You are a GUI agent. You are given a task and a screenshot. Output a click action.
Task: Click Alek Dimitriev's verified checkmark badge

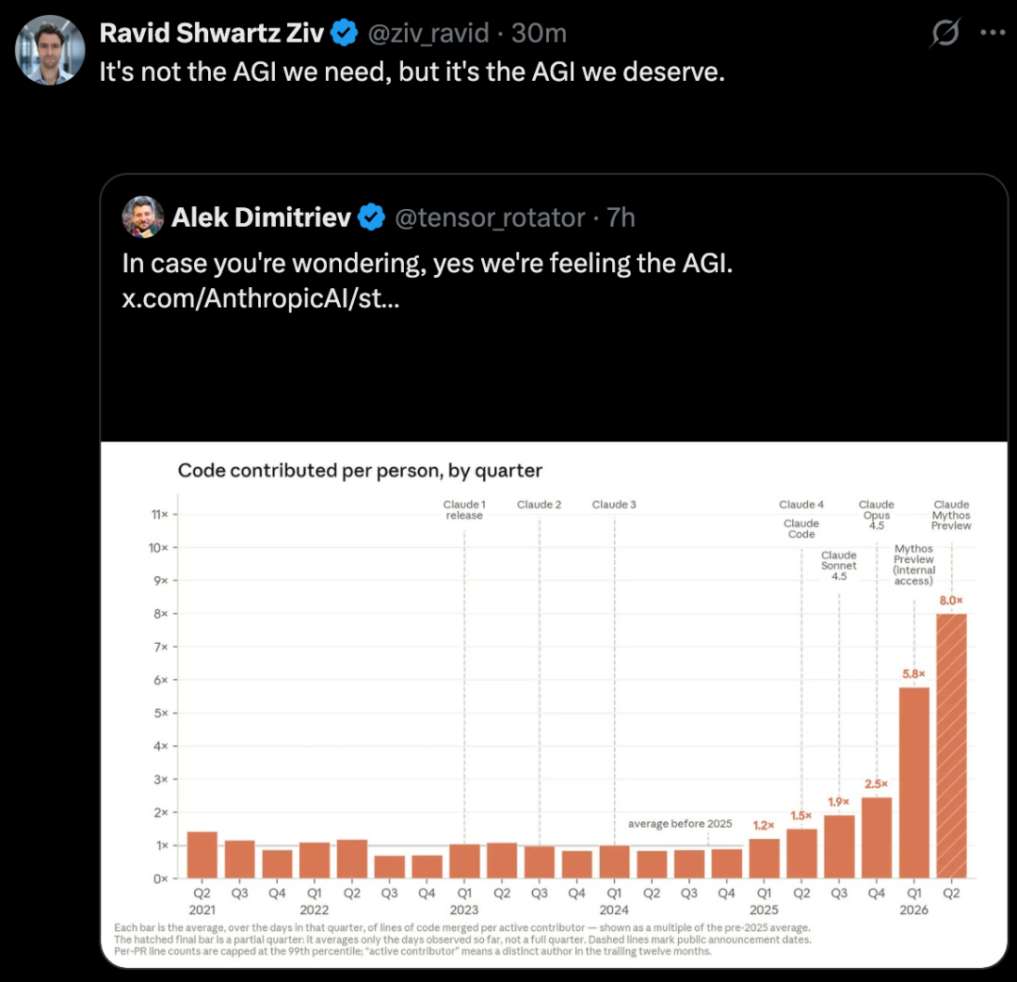point(372,217)
